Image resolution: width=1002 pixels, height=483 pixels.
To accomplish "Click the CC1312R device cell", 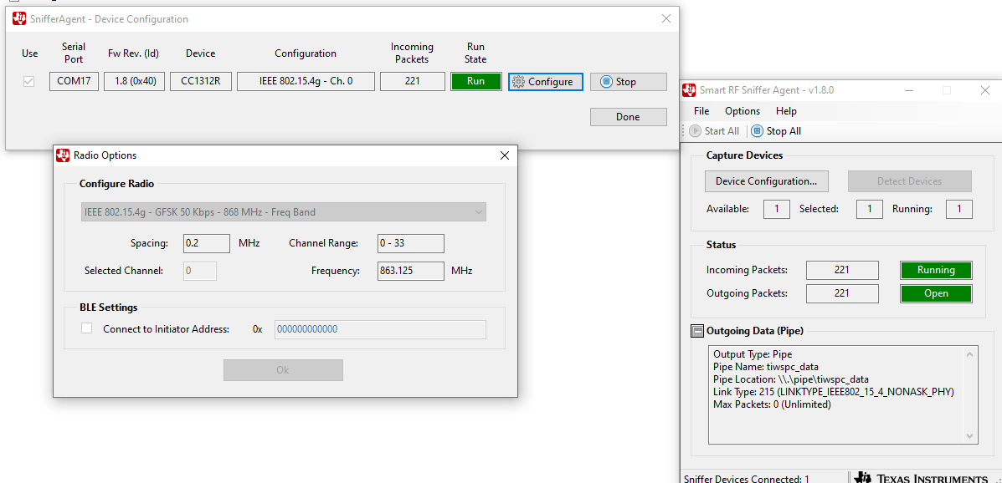I will pyautogui.click(x=201, y=82).
